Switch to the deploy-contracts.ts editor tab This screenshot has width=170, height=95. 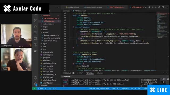click(93, 7)
